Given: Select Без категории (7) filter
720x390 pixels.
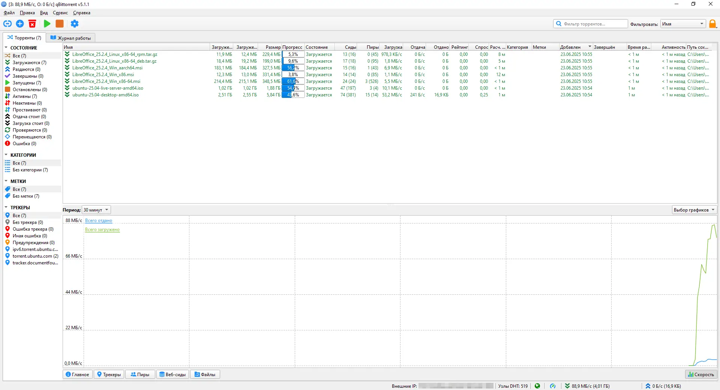Looking at the screenshot, I should 30,170.
